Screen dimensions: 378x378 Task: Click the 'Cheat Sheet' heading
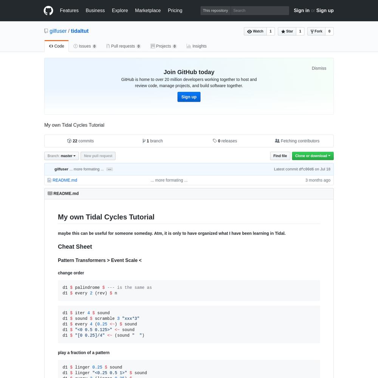75,246
